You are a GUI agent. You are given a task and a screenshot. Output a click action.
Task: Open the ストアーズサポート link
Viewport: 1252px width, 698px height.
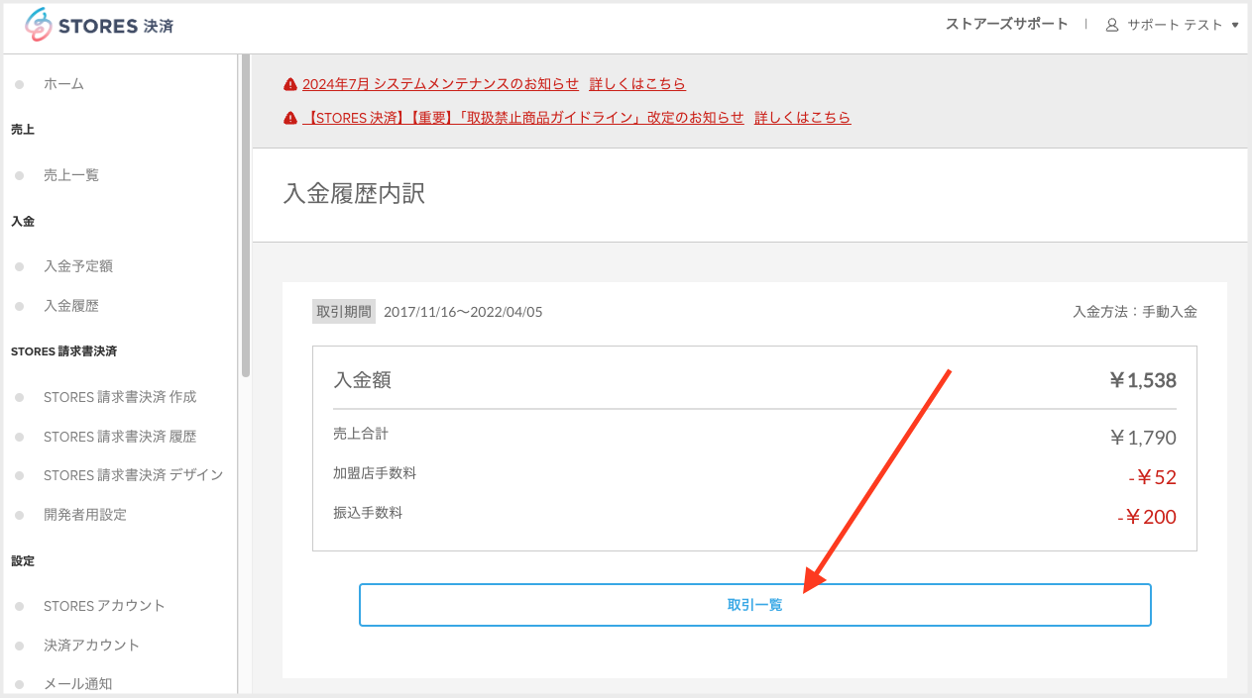coord(1007,24)
